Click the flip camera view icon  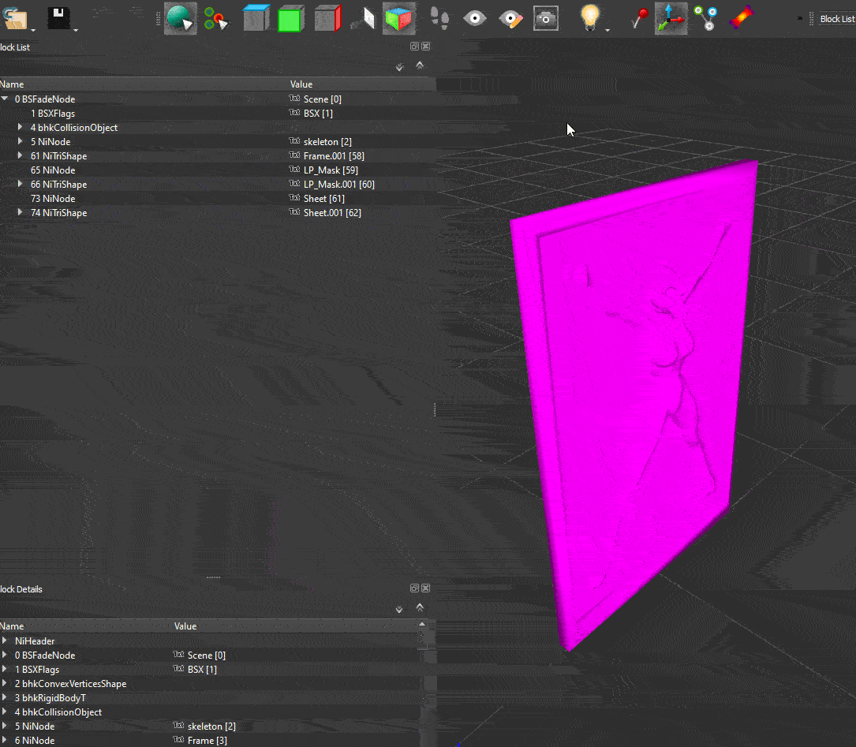[364, 18]
